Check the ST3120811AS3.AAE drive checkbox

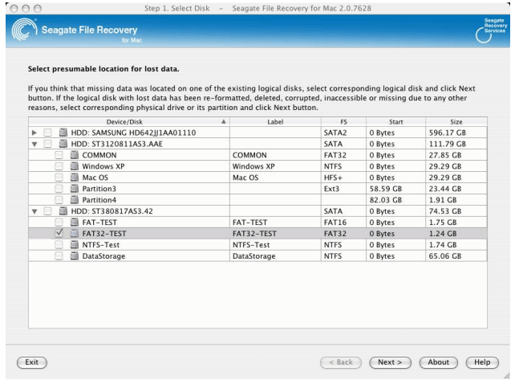47,144
